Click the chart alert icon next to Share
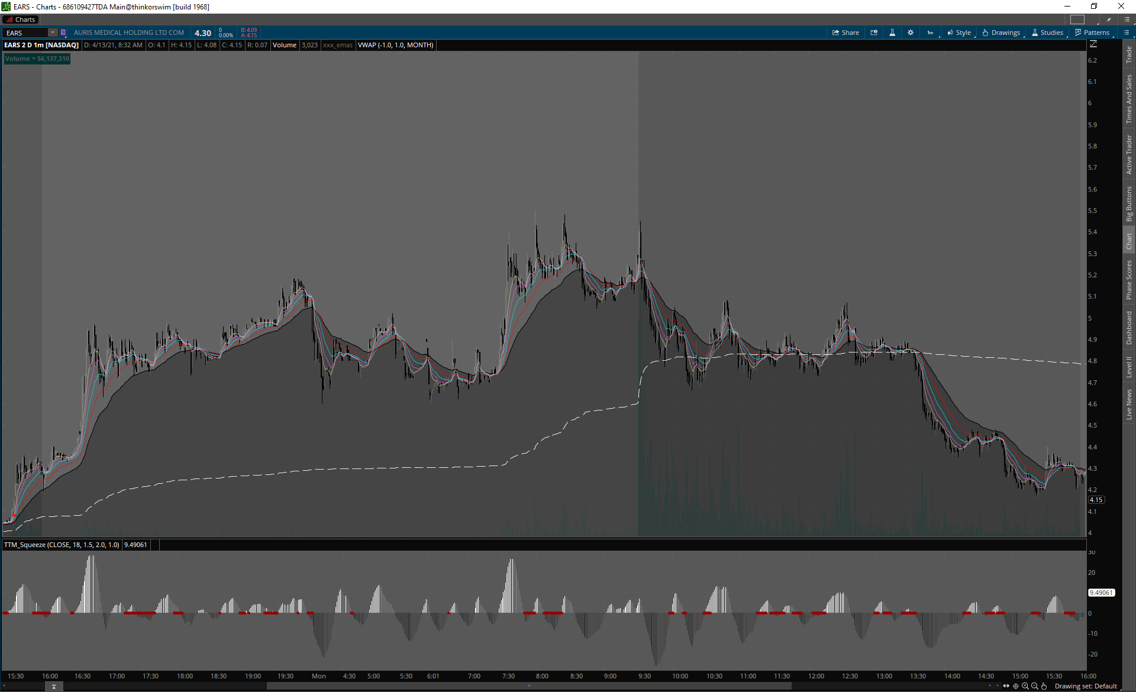The height and width of the screenshot is (692, 1136). pos(874,33)
